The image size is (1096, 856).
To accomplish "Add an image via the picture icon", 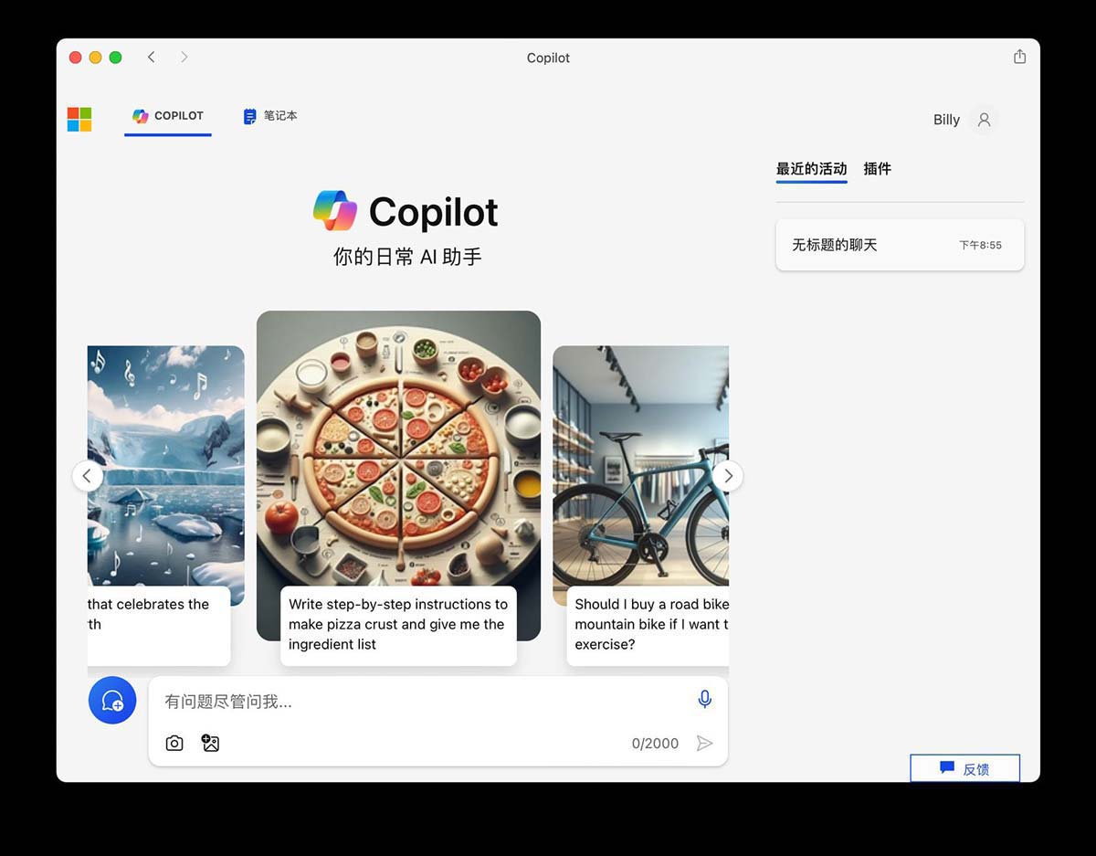I will 210,744.
